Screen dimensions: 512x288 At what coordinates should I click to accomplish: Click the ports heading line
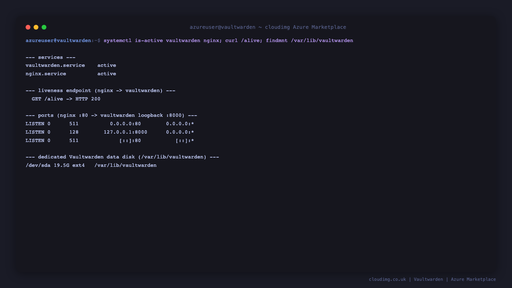tap(111, 115)
